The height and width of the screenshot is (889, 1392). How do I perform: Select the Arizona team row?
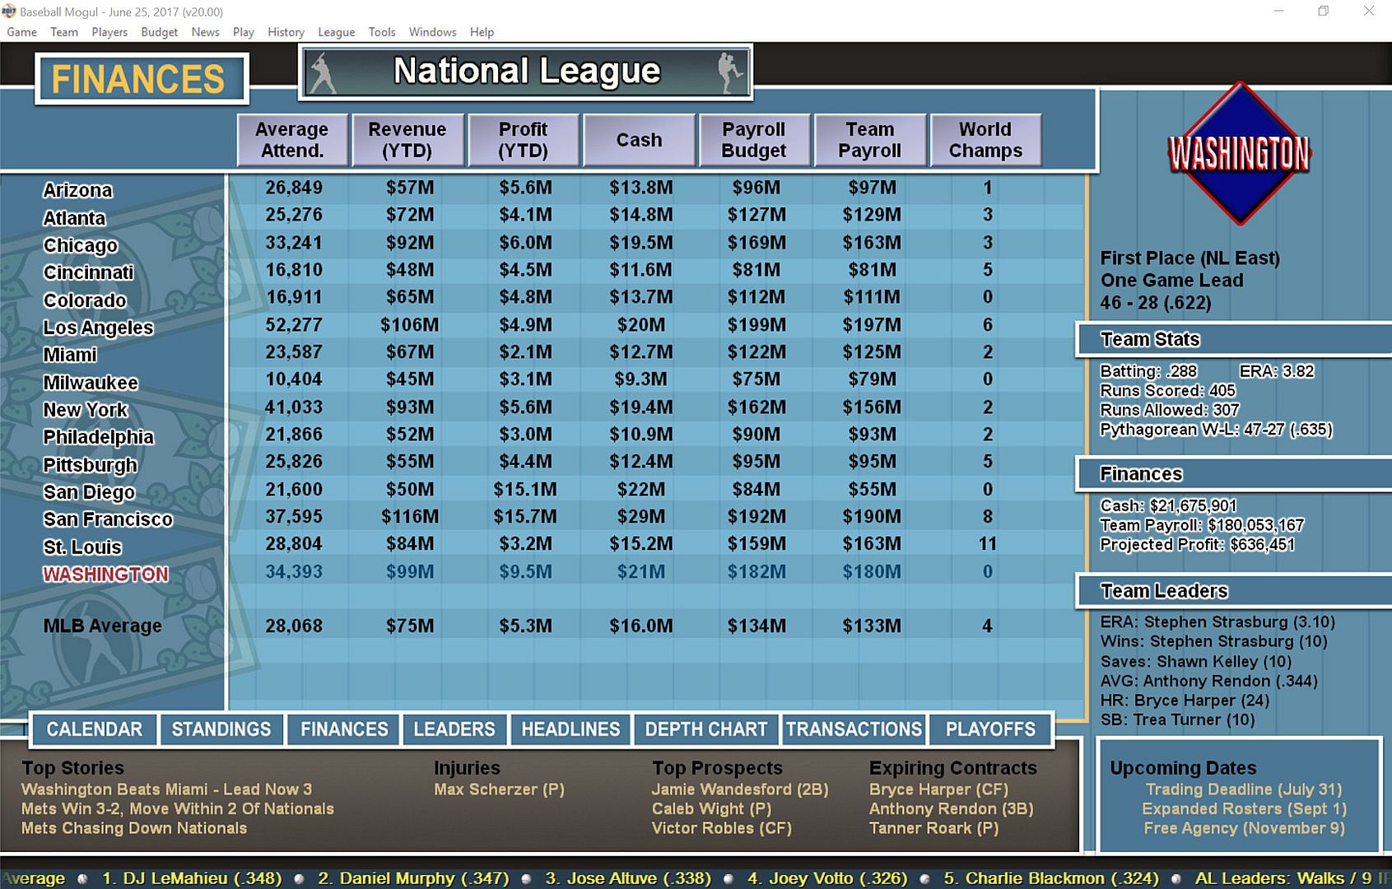coord(77,190)
